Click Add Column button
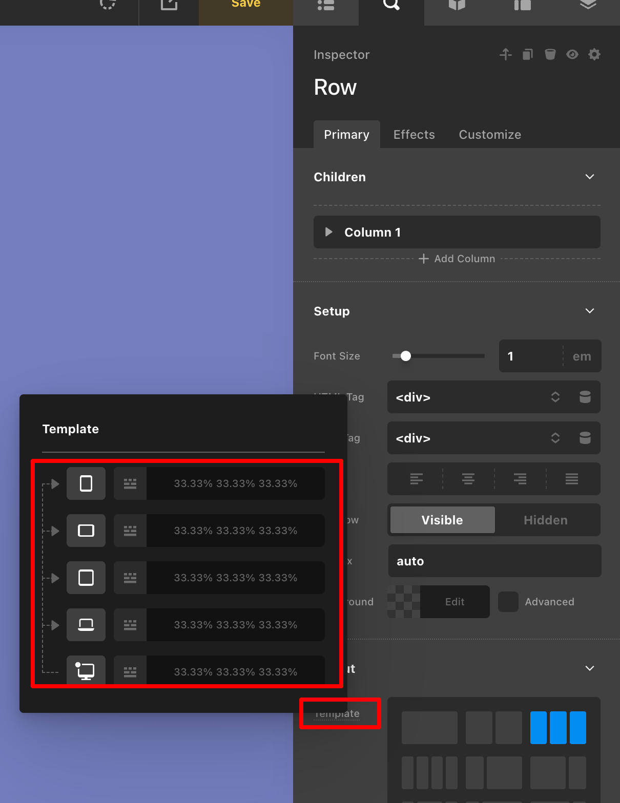 [457, 259]
